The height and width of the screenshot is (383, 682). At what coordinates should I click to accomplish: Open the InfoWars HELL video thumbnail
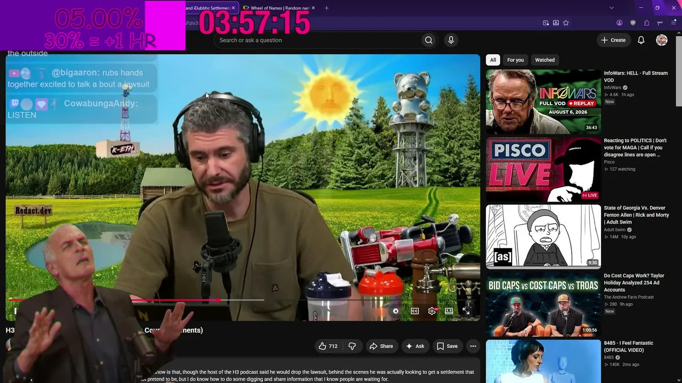(543, 102)
